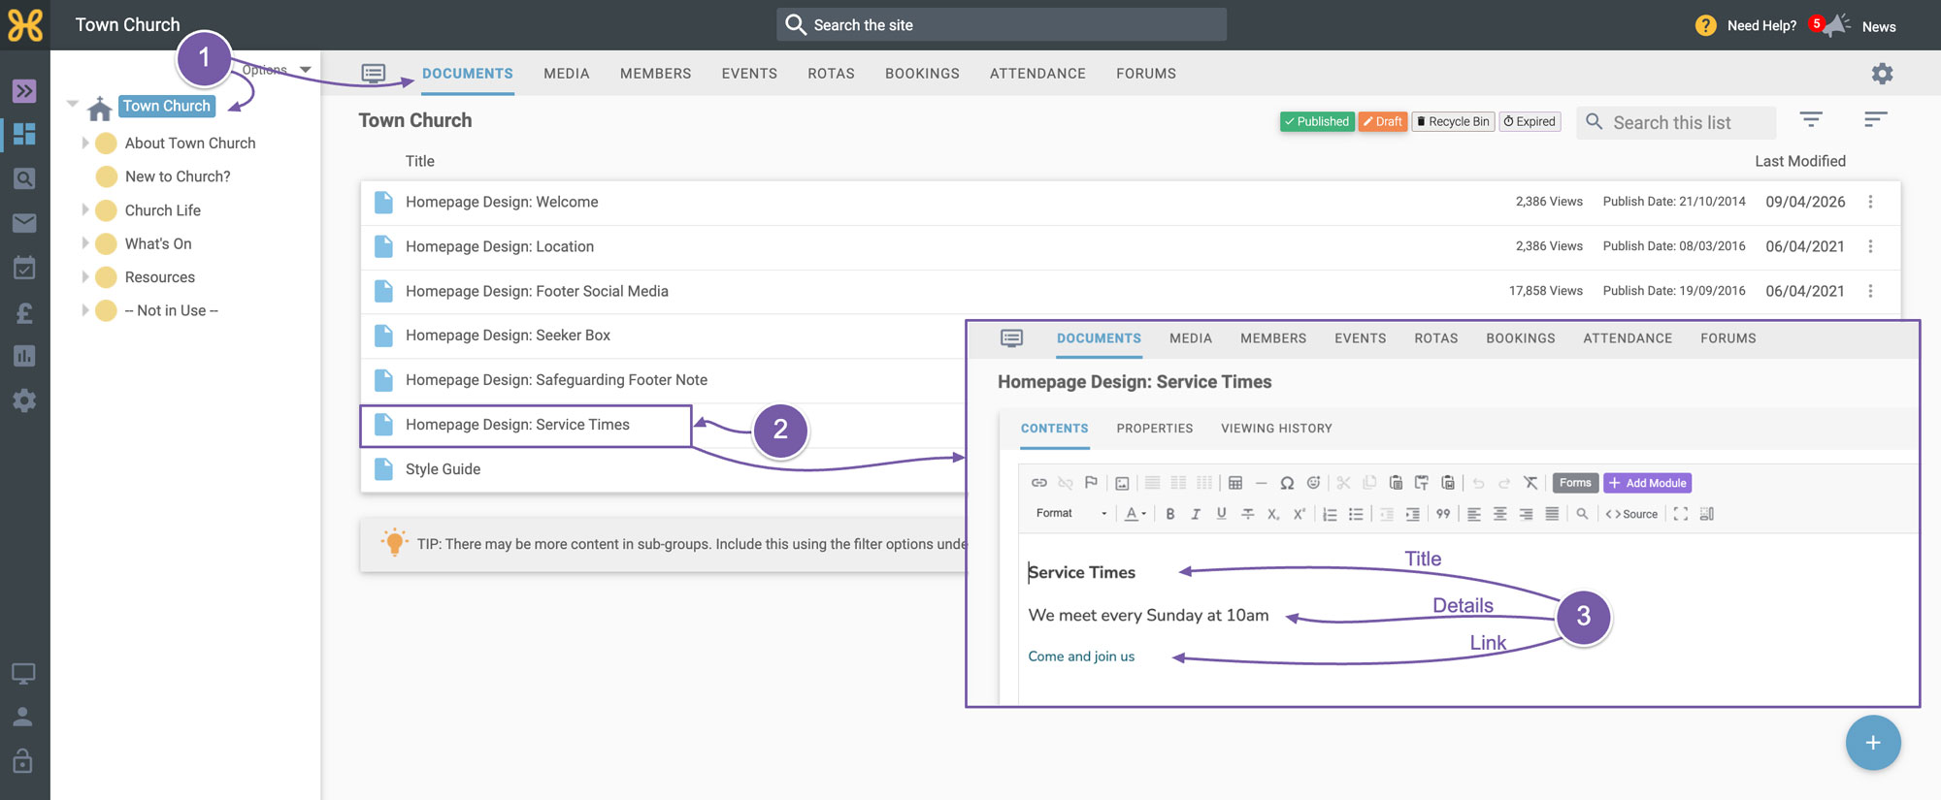Image resolution: width=1941 pixels, height=800 pixels.
Task: Click the News megaphone notification icon
Action: tap(1835, 26)
